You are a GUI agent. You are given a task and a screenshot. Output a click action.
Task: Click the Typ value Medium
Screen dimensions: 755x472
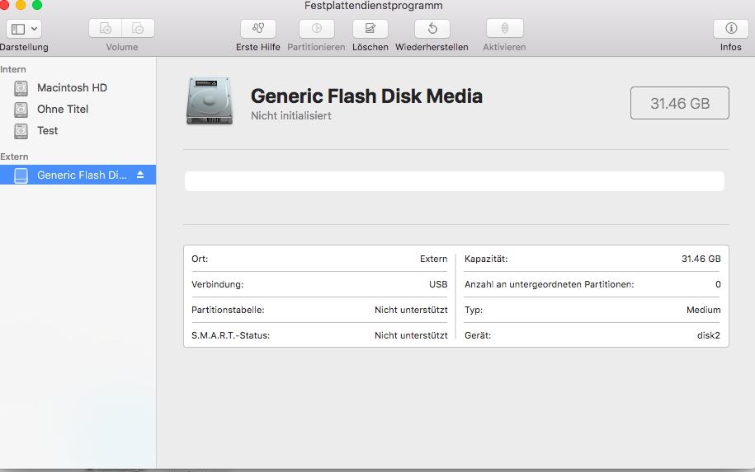pos(704,310)
